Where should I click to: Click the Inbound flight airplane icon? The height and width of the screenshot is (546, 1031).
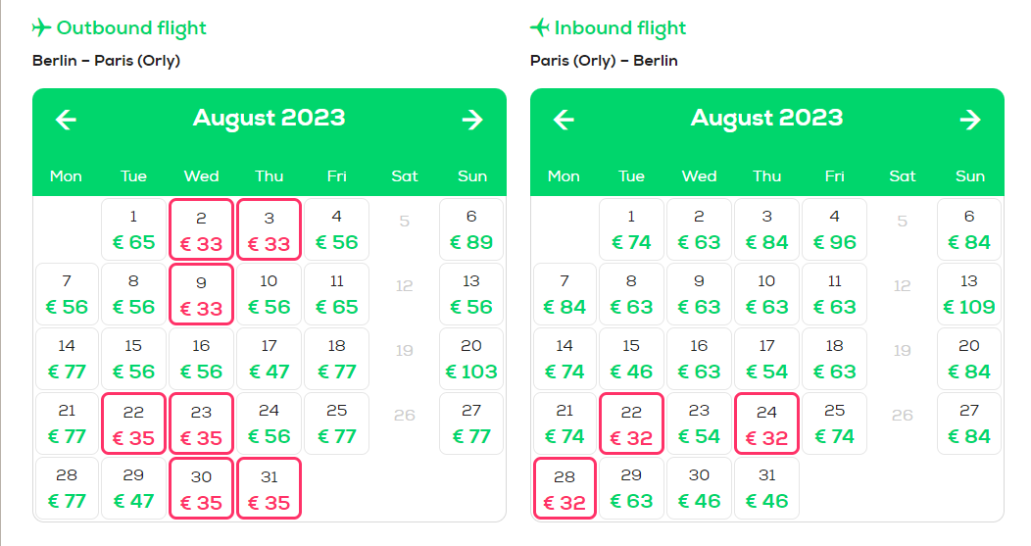pos(539,27)
